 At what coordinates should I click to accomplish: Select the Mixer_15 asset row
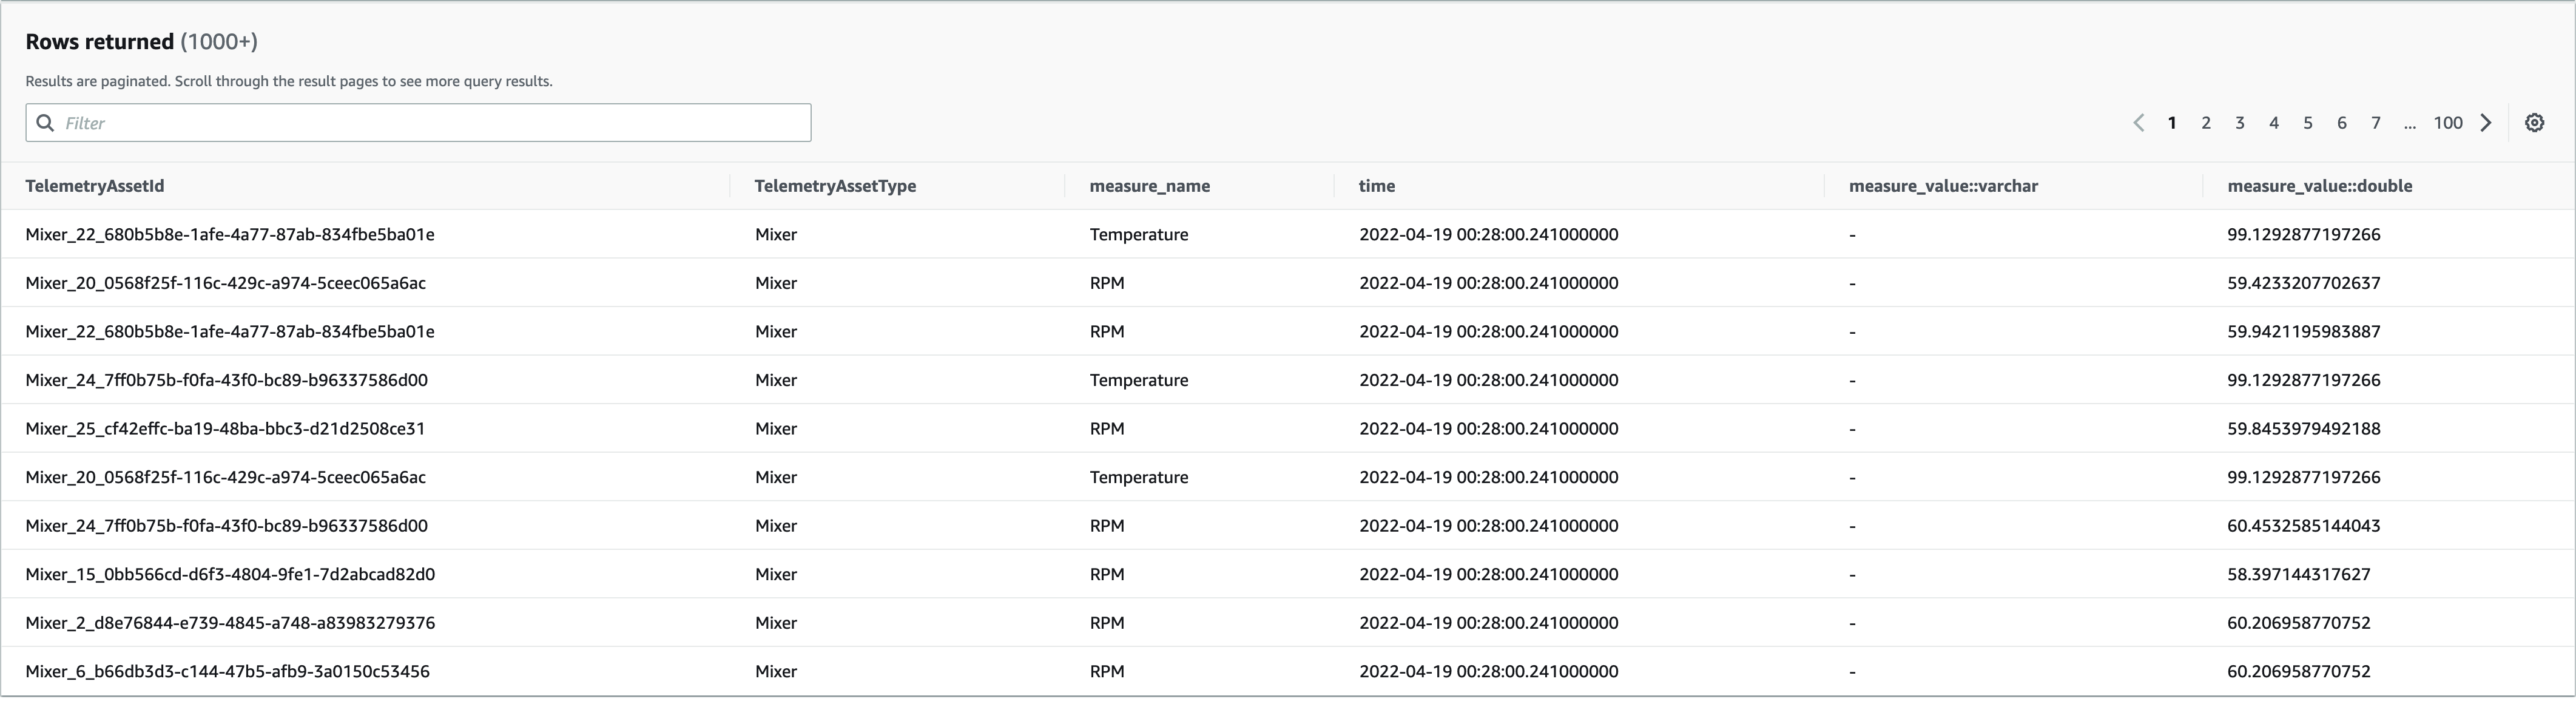click(x=230, y=574)
